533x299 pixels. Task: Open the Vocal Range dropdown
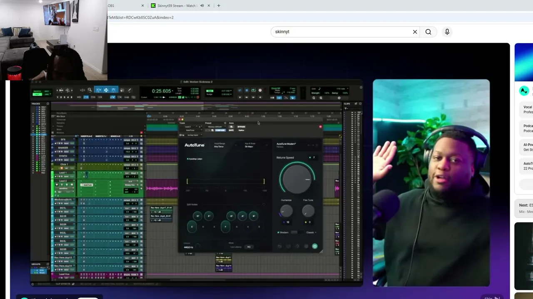pos(224,145)
